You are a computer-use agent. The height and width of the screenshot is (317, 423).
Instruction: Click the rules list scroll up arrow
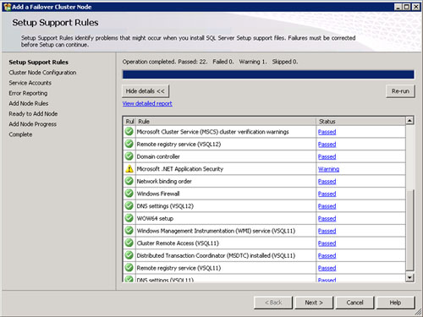(x=409, y=121)
